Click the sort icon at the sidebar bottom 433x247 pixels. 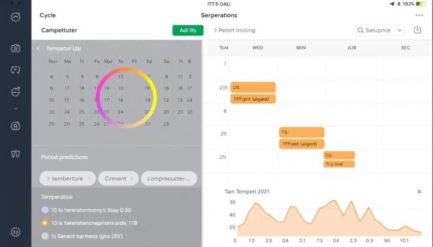[x=15, y=232]
